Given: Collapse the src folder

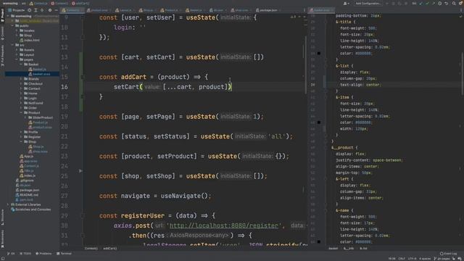Looking at the screenshot, I should pyautogui.click(x=13, y=45).
